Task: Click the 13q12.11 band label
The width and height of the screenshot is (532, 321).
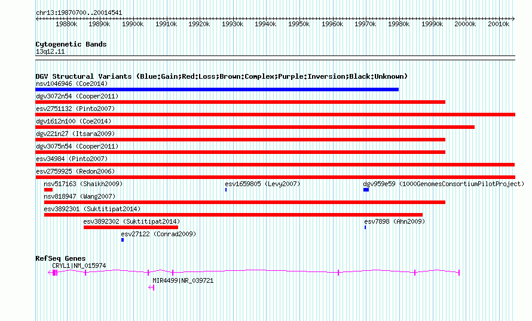Action: point(50,51)
